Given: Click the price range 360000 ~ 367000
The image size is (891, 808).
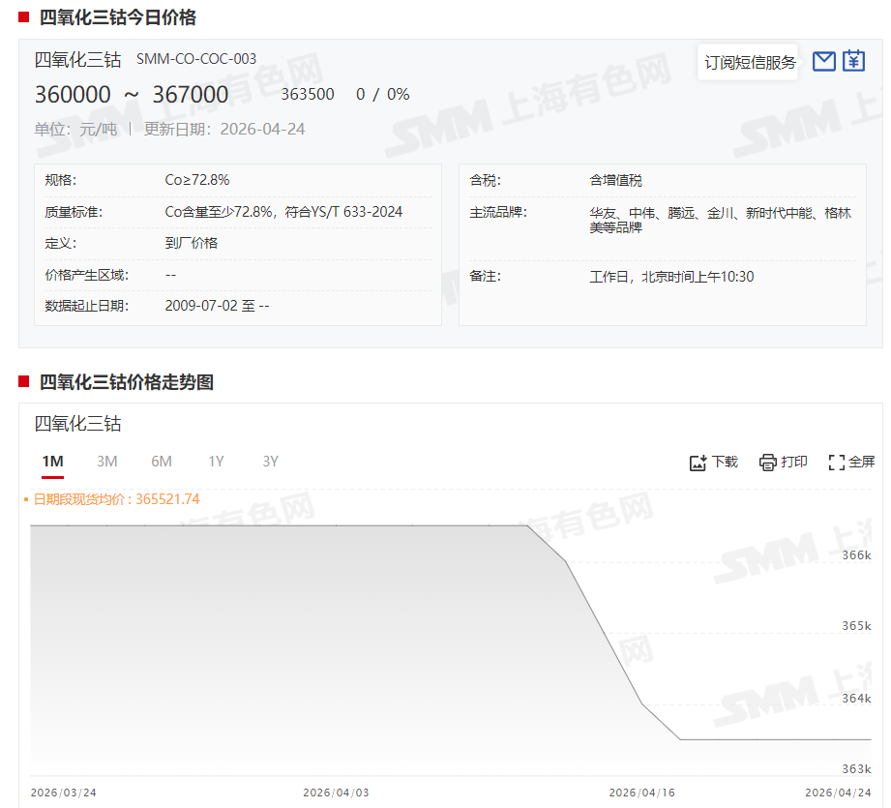Looking at the screenshot, I should (x=132, y=95).
